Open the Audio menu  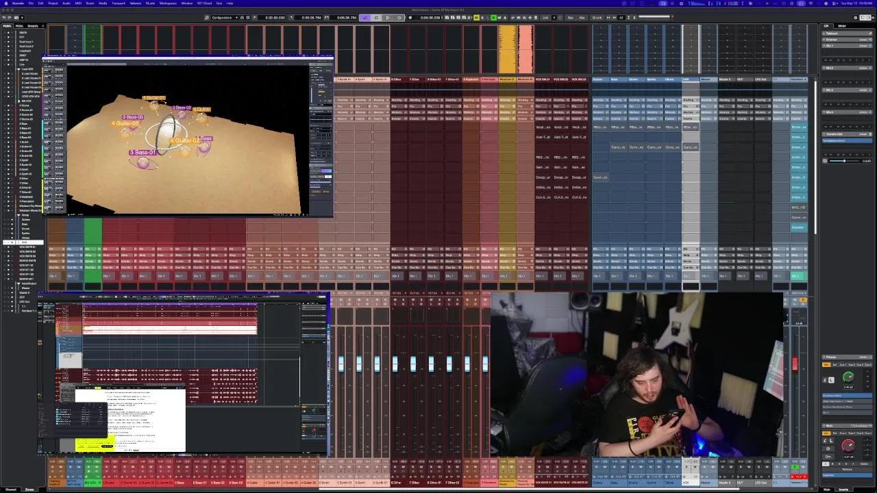pos(66,3)
